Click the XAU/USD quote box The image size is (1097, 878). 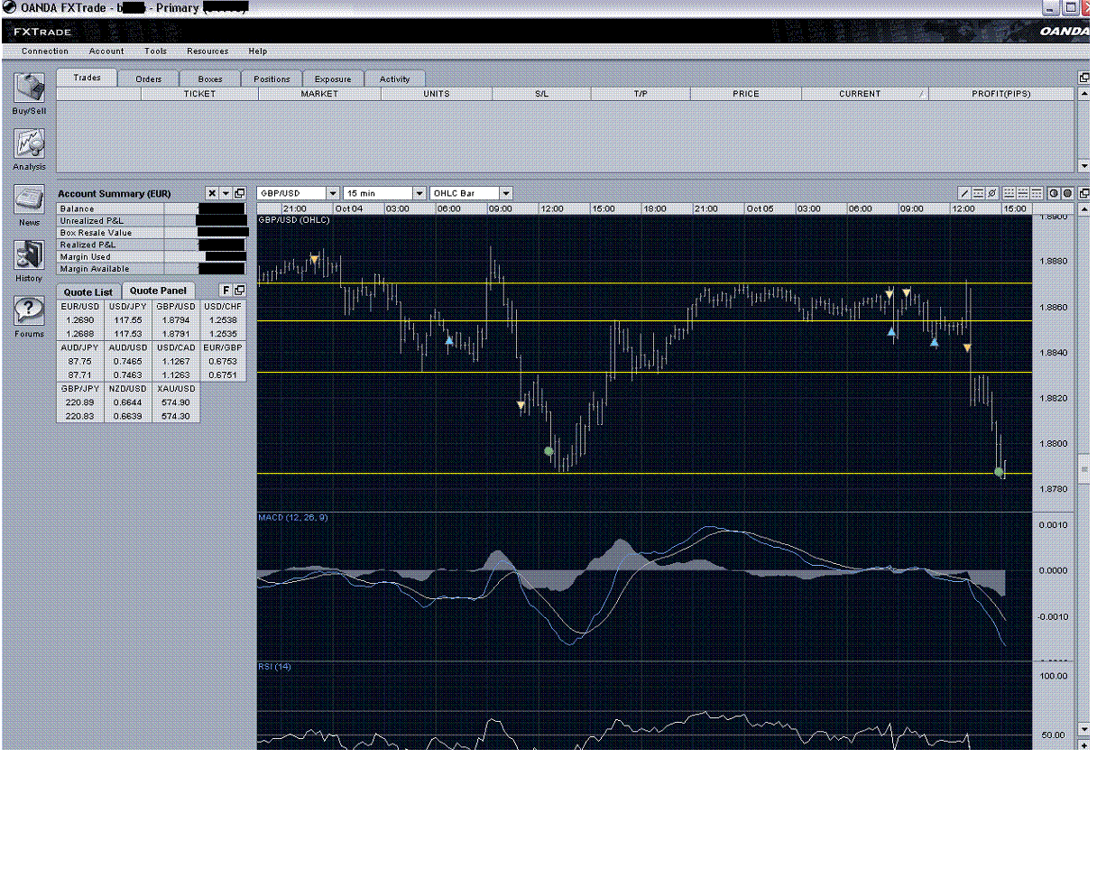click(175, 402)
